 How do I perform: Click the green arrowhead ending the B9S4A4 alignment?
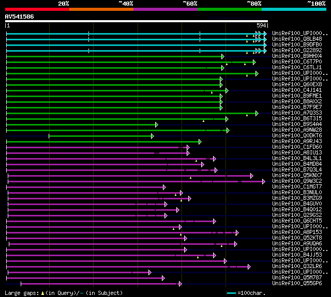coord(157,125)
